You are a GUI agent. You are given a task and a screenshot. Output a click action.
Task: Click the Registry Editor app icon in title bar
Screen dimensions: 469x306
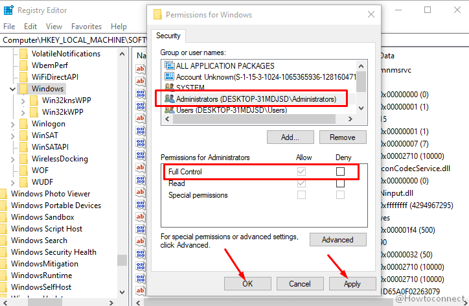pyautogui.click(x=8, y=10)
